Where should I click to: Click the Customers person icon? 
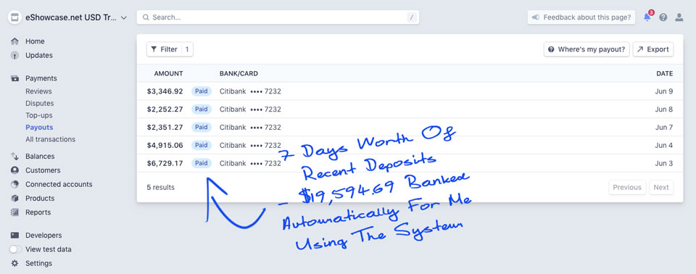tap(14, 170)
